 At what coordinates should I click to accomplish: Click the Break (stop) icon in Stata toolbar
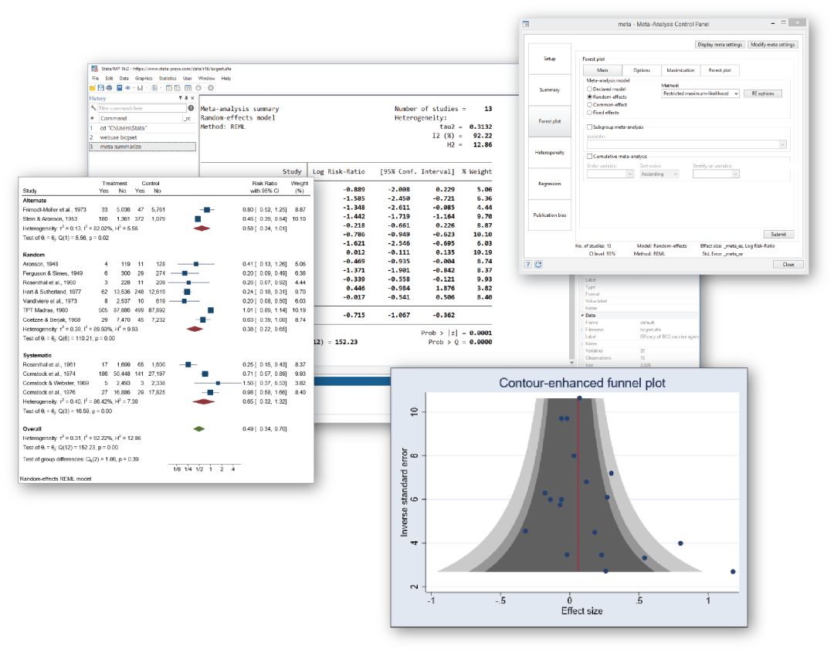[211, 88]
